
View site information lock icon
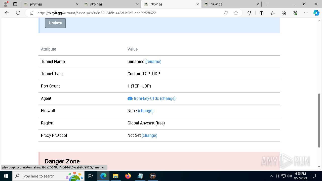click(32, 13)
